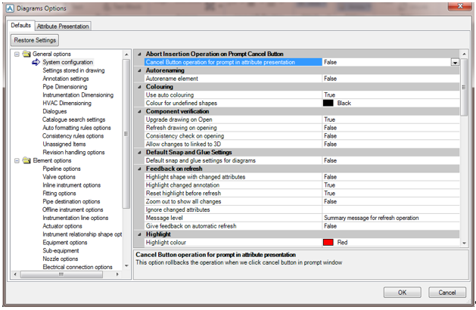Open the Cancel Button operation value dropdown
Viewport: 476px width, 310px height.
click(454, 63)
